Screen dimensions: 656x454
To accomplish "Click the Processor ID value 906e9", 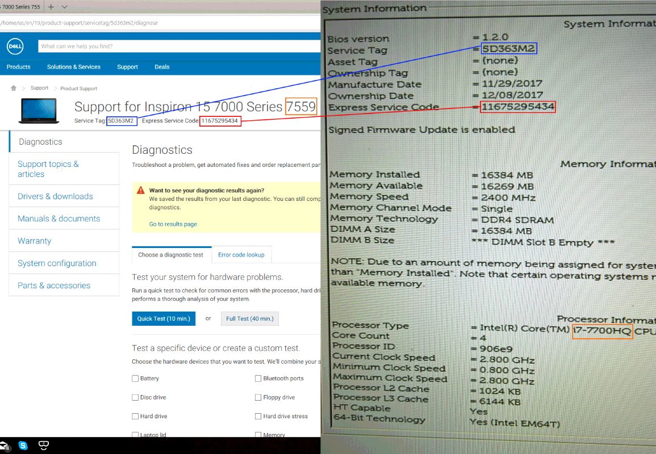I will click(496, 348).
